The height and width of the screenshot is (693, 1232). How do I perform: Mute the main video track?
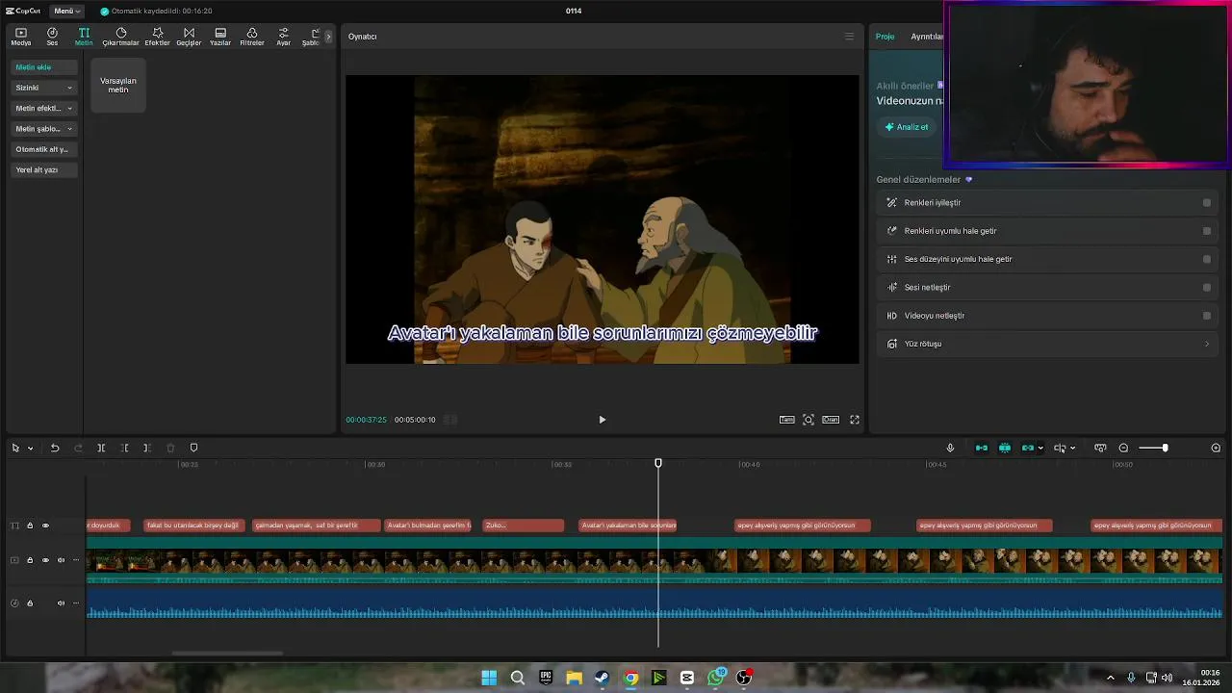[61, 560]
